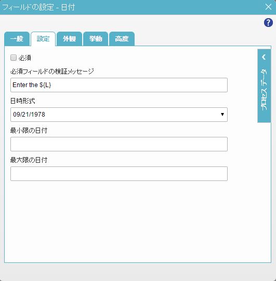Focus the 最大限の日付 input field
The width and height of the screenshot is (276, 281).
[119, 174]
